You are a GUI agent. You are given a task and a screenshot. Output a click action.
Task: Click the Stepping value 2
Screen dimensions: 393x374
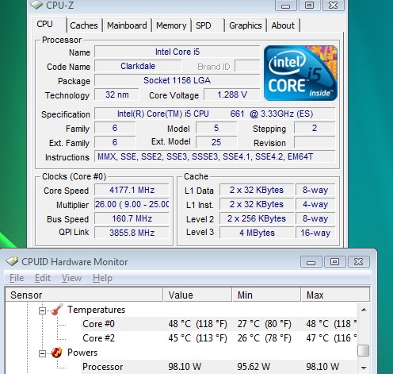tap(315, 128)
